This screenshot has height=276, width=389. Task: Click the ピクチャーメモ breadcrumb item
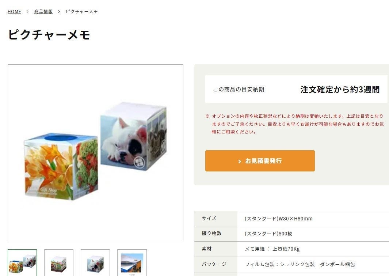[x=81, y=11]
